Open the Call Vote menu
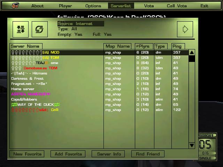The width and height of the screenshot is (223, 167). pos(177,6)
